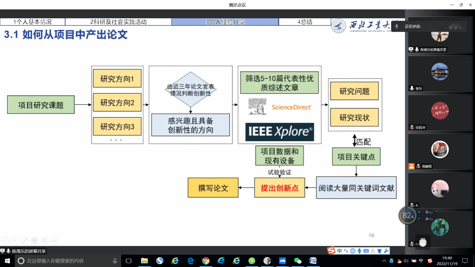This screenshot has height=267, width=475.
Task: Click the 82% floating performance ball
Action: coord(408,216)
